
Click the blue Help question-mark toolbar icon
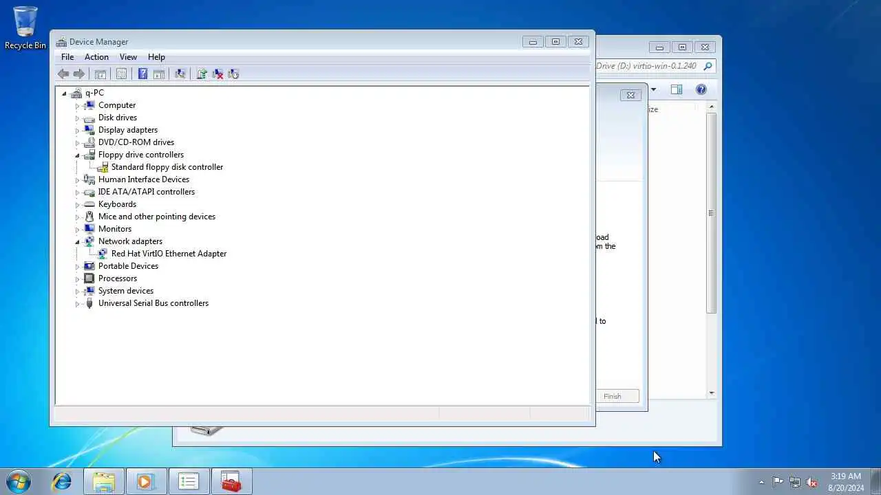(142, 74)
